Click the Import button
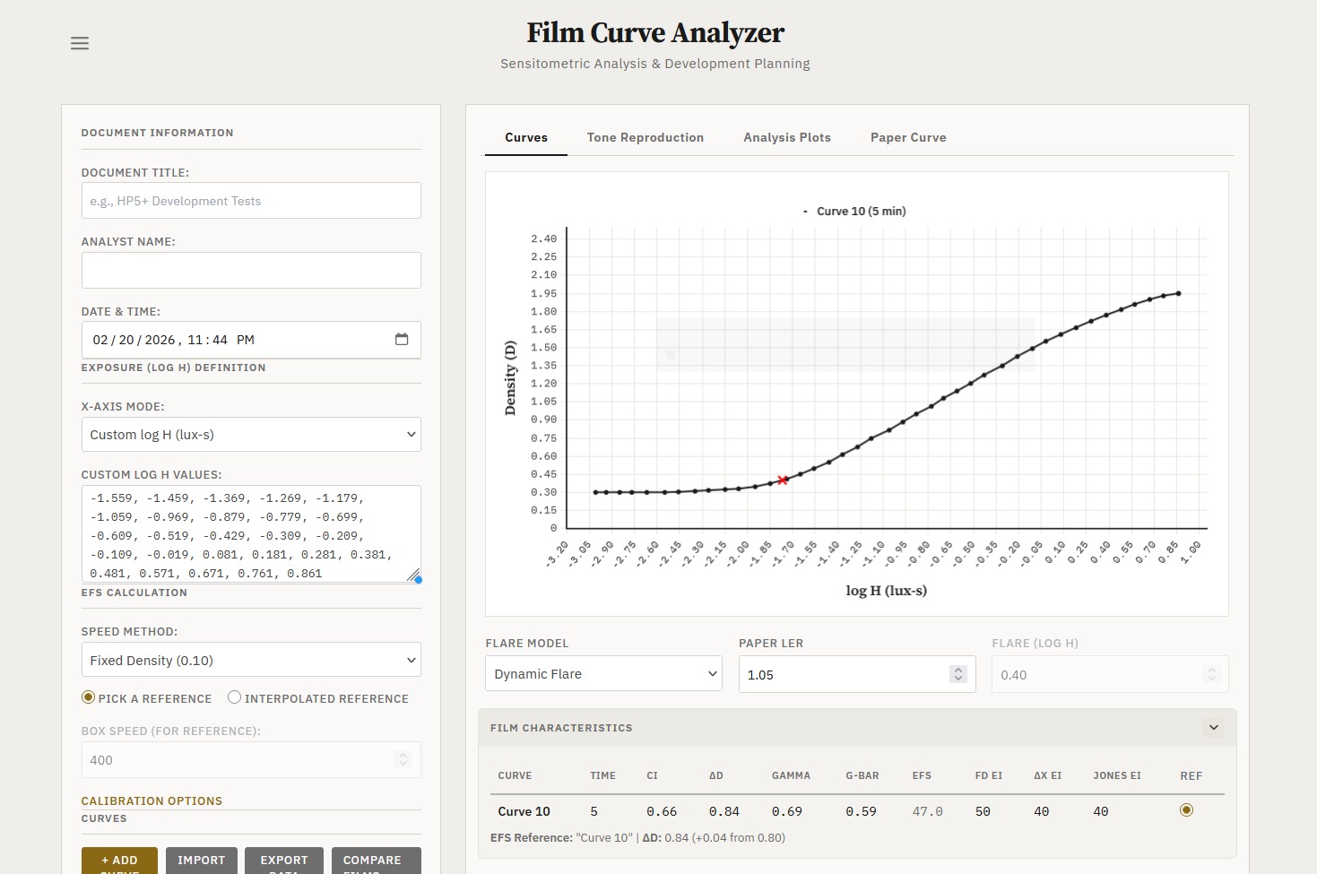This screenshot has width=1317, height=874. point(201,861)
